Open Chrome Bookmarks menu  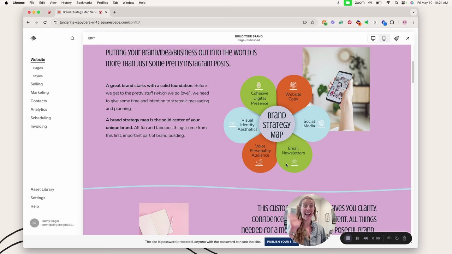coord(84,3)
